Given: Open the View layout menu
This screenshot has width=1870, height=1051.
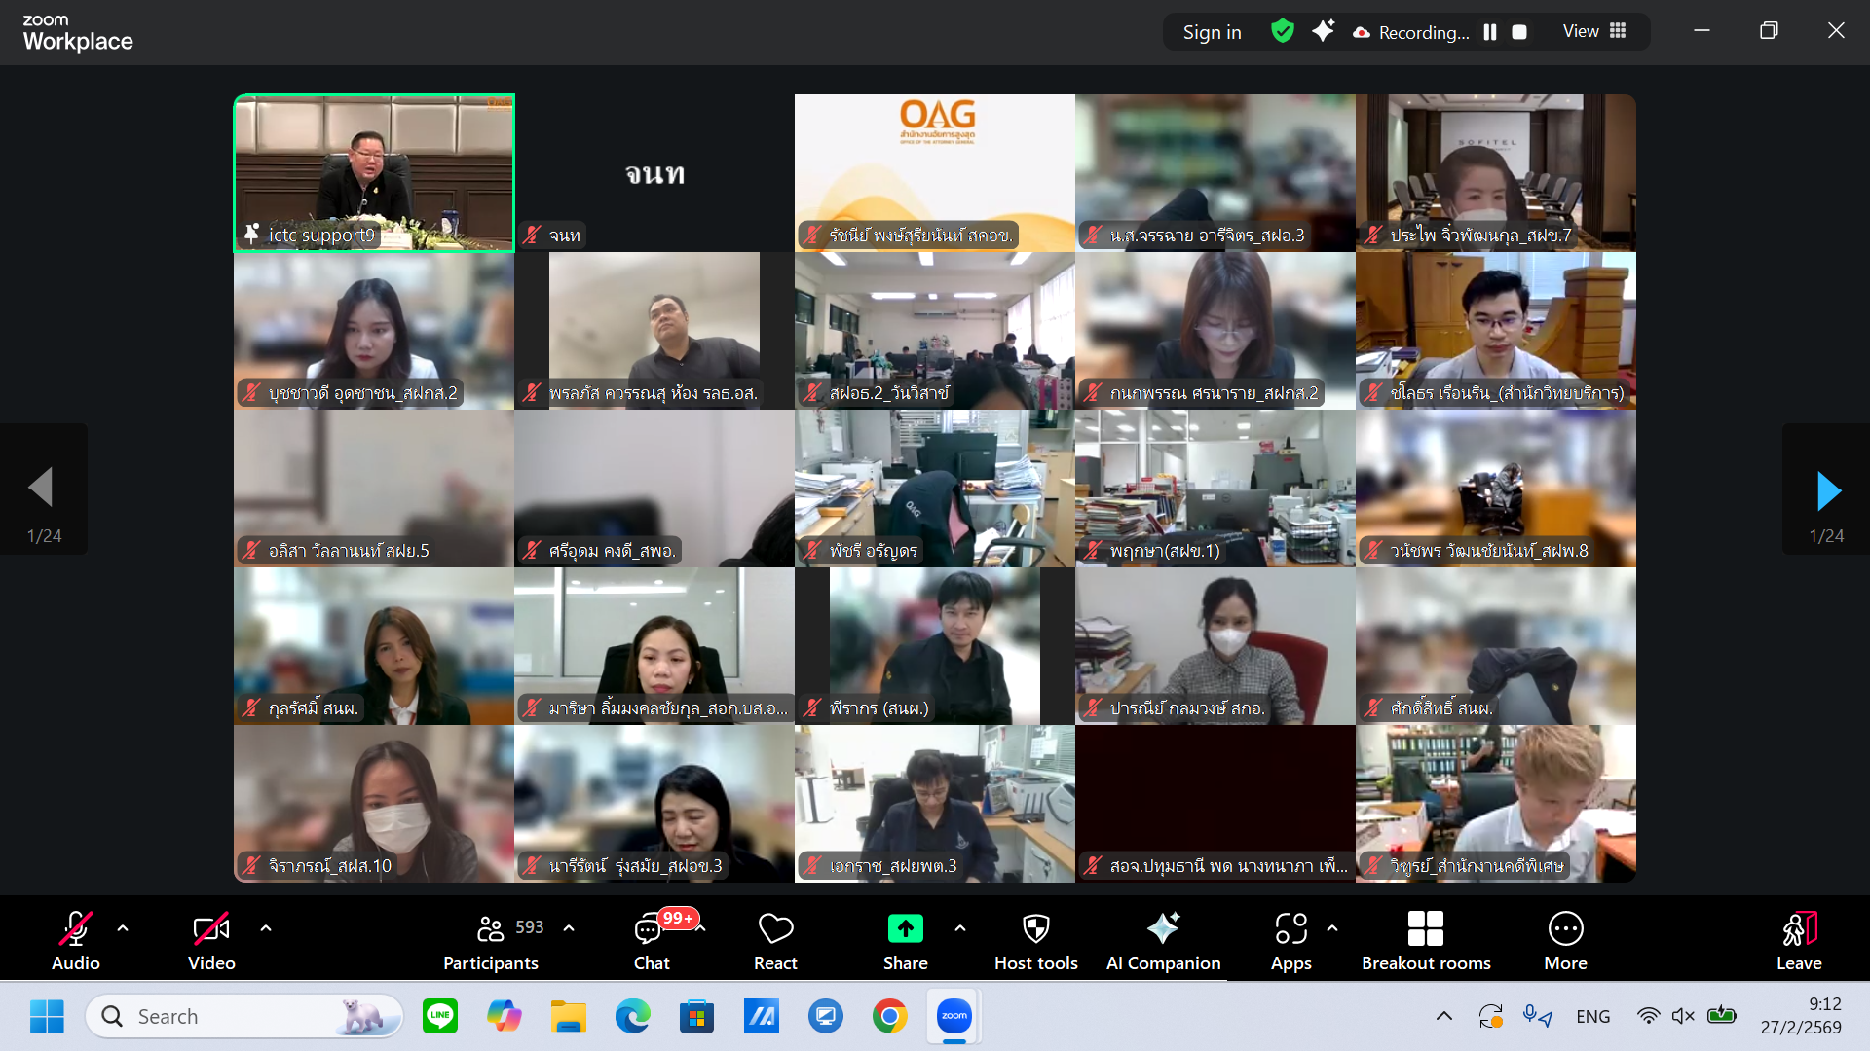Looking at the screenshot, I should coord(1594,31).
